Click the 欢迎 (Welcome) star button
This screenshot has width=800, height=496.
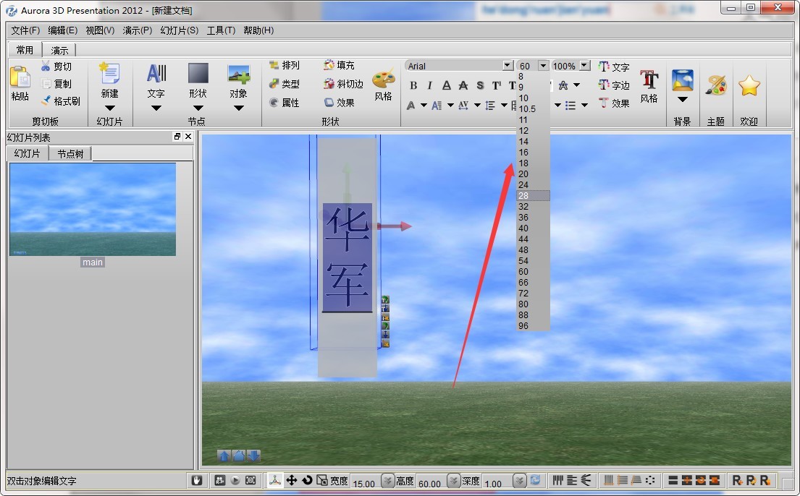click(749, 85)
